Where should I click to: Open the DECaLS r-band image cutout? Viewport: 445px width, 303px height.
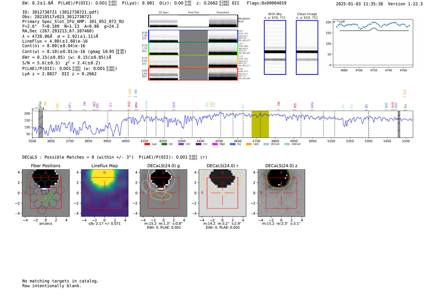(222, 193)
